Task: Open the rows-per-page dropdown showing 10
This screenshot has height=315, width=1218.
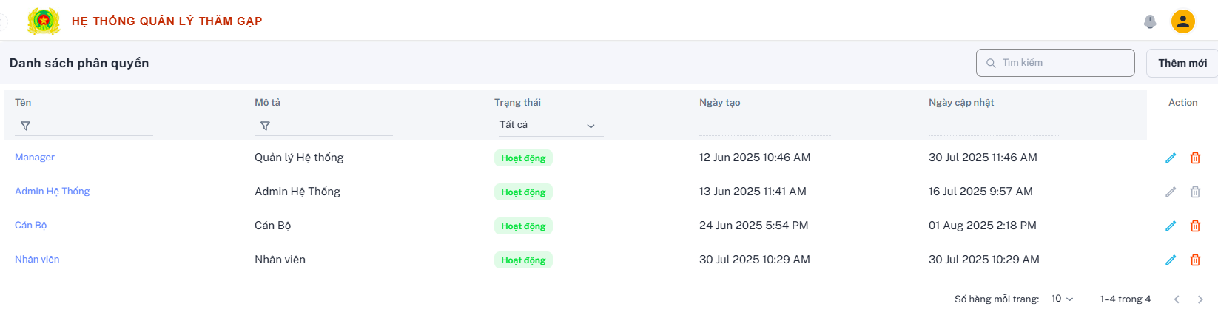Action: 1062,299
